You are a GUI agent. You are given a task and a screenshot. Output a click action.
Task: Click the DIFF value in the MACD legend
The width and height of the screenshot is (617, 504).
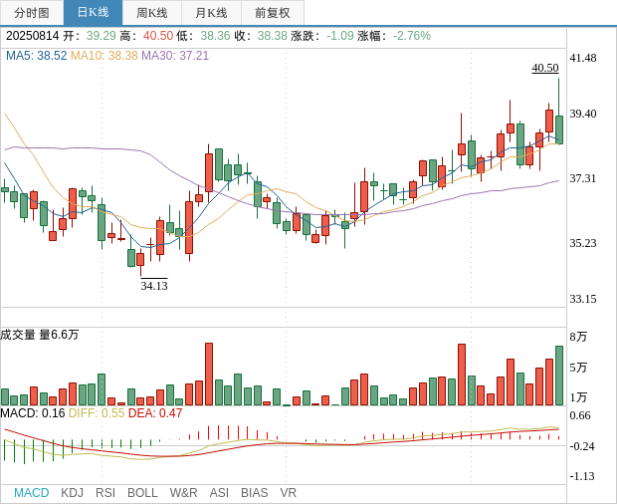coord(97,413)
